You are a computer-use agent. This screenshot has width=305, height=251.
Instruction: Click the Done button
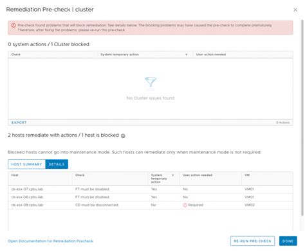point(288,241)
